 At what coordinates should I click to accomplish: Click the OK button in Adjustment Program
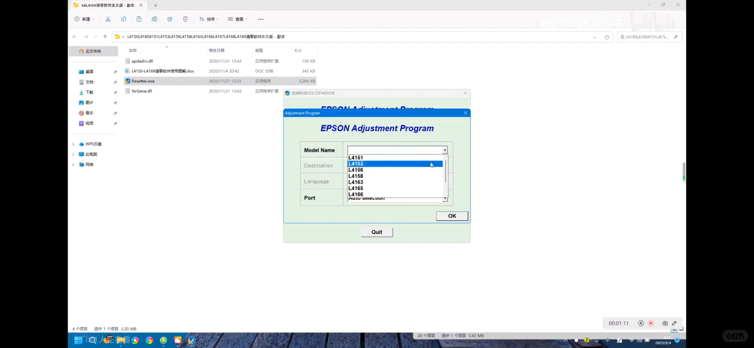[x=452, y=216]
